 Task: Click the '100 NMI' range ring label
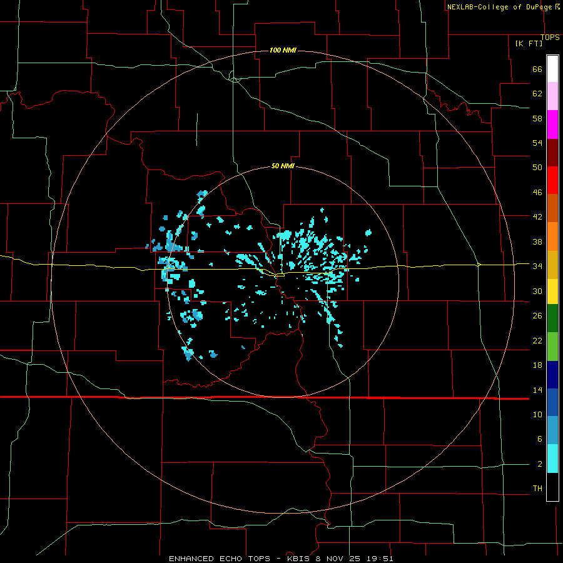pos(283,50)
